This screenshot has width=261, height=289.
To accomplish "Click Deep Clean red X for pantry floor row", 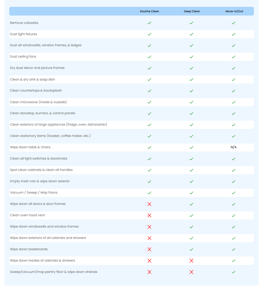I will [x=191, y=272].
